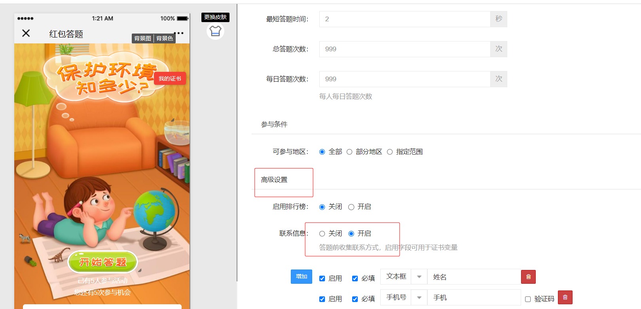The width and height of the screenshot is (641, 309).
Task: Open the three-dot menu in the phone preview
Action: click(179, 33)
